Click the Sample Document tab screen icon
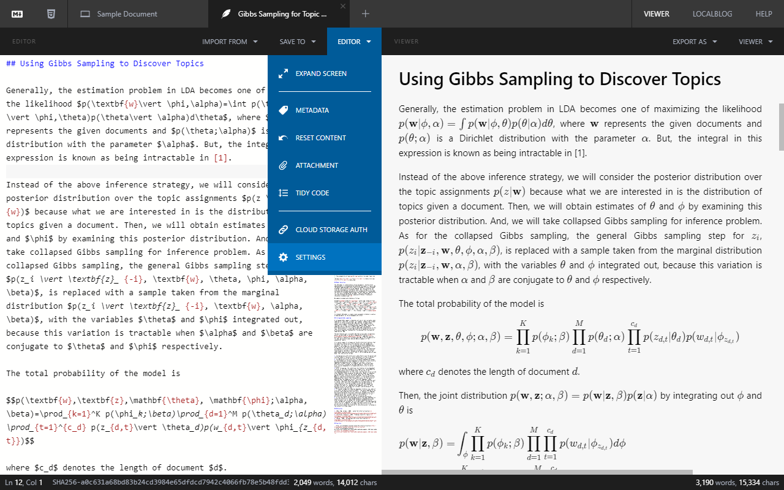The image size is (784, 490). click(x=85, y=13)
